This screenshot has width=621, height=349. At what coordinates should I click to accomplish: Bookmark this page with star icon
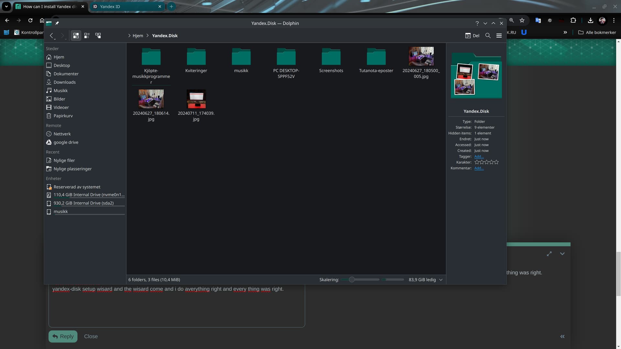pyautogui.click(x=522, y=20)
